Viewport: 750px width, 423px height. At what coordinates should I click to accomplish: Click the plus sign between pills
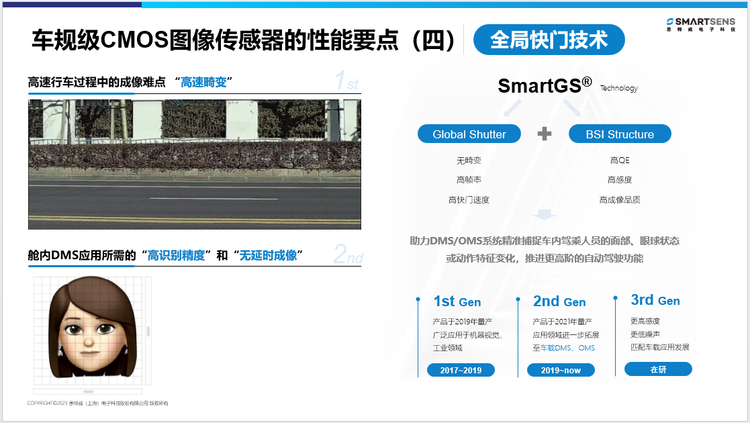pos(545,134)
